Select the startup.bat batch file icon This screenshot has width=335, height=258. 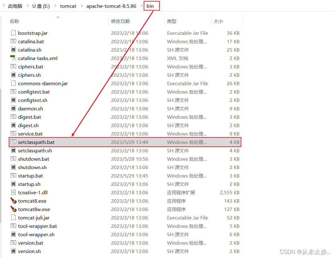pos(13,176)
